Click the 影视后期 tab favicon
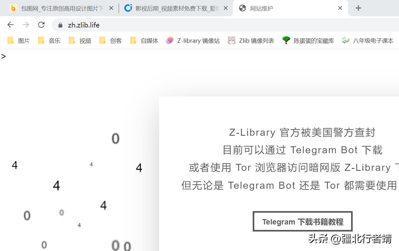399x251 pixels. 128,8
